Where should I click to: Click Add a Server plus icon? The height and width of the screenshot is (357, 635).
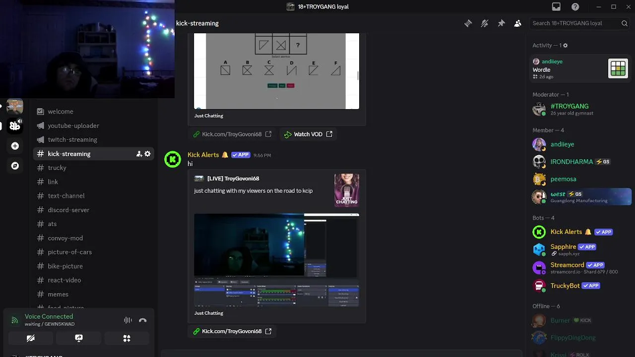point(15,146)
